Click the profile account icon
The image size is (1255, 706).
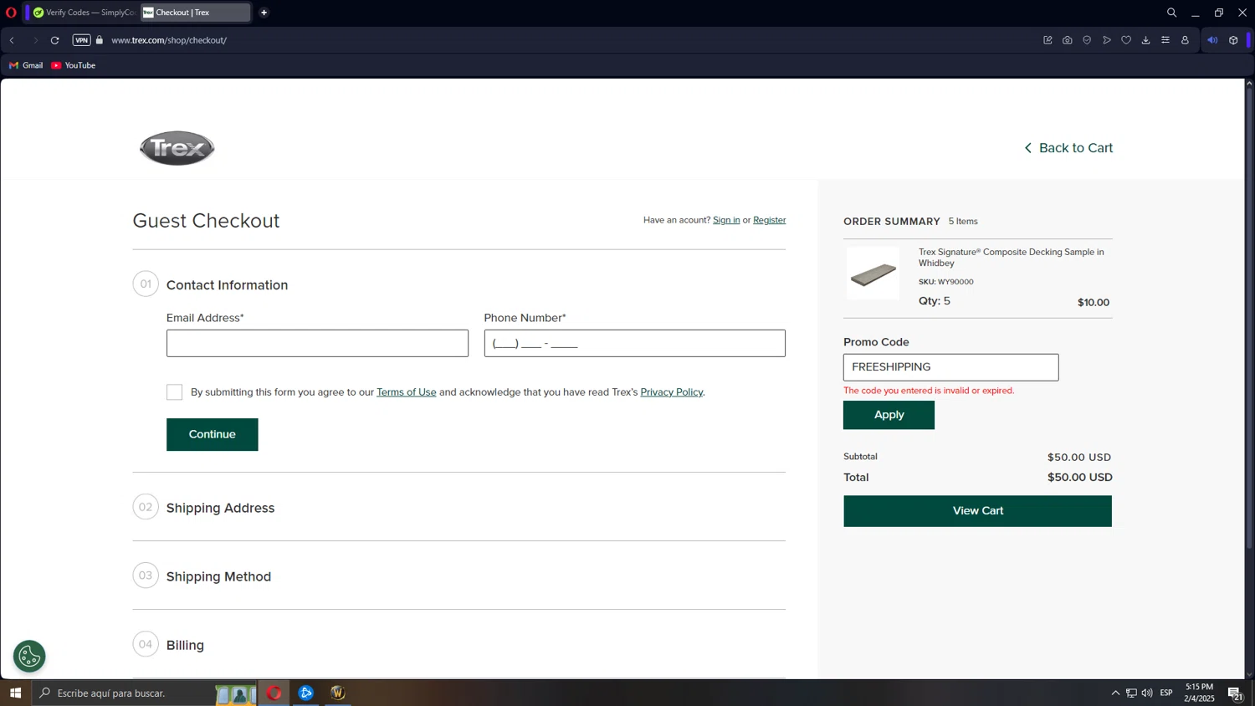point(1185,40)
